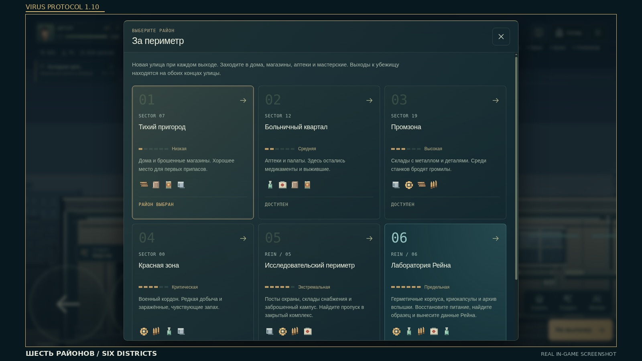Pick the Промзона district title
Screen dimensions: 642x361
click(x=406, y=127)
